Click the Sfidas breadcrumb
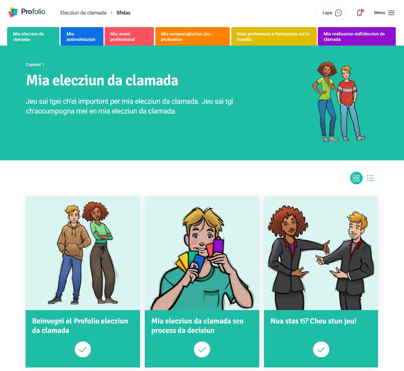The image size is (404, 371). click(x=123, y=13)
